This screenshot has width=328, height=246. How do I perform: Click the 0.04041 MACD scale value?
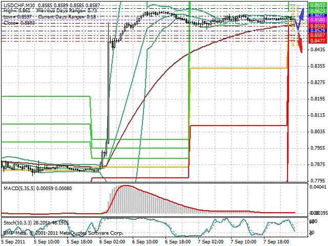coord(318,187)
